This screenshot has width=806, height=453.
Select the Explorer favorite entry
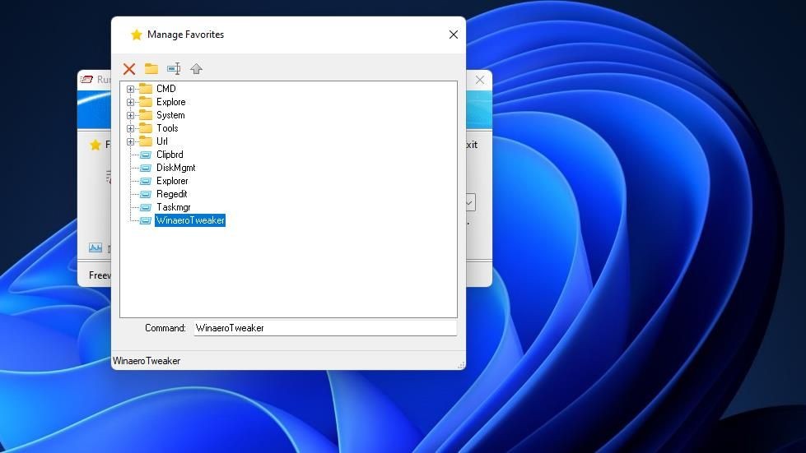pos(172,181)
